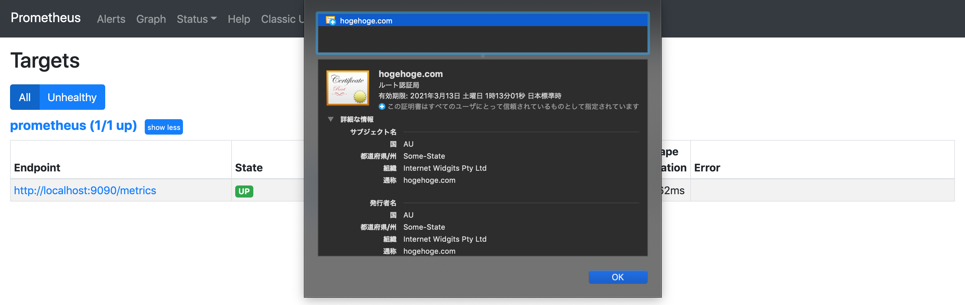The width and height of the screenshot is (965, 305).
Task: Open prometheus (1/1 up) job link
Action: click(x=73, y=125)
